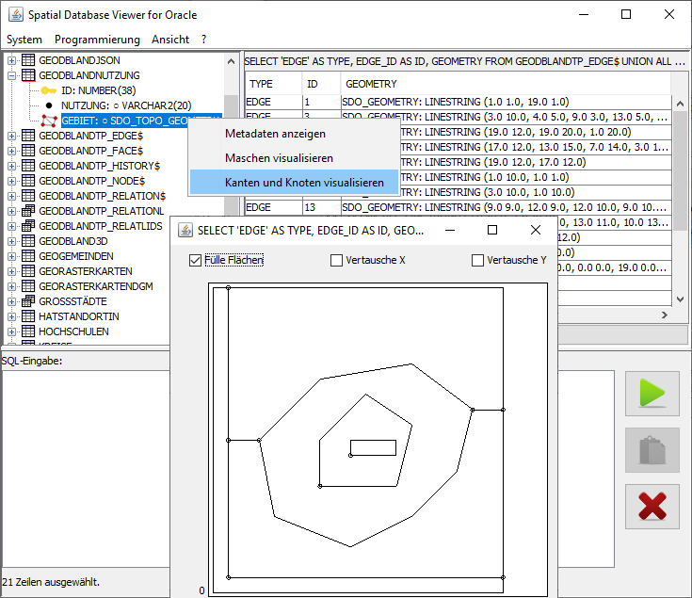692x598 pixels.
Task: Click the GEODBLANDNUTZUNG table icon
Action: 28,75
